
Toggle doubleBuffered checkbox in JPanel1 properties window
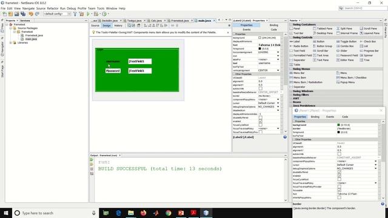(x=339, y=172)
